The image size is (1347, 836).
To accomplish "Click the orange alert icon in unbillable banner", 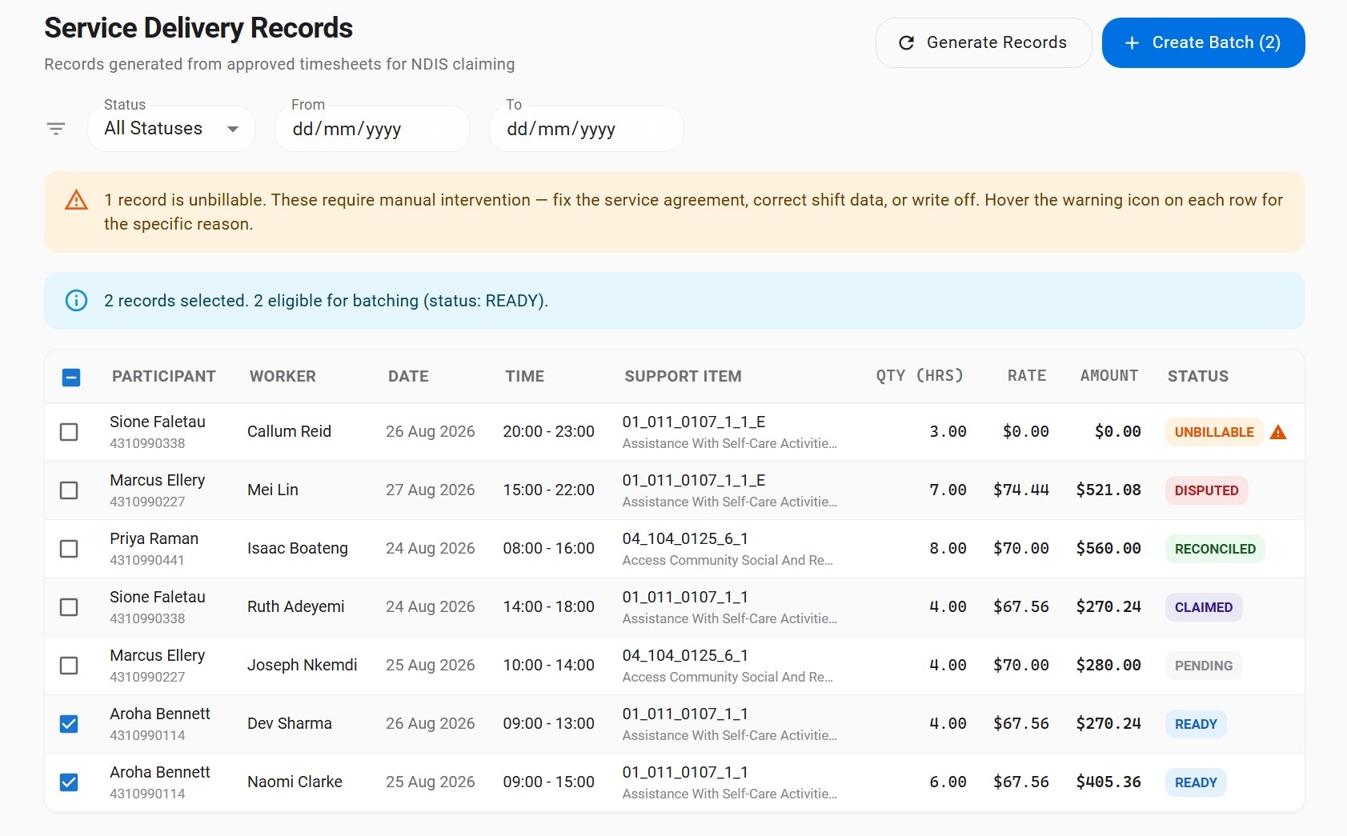I will coord(76,200).
